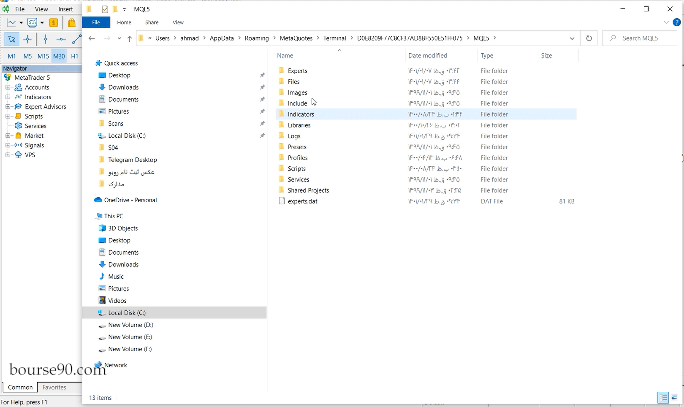This screenshot has width=684, height=407.
Task: Select the crosshair tool in MetaTrader toolbar
Action: [x=27, y=39]
